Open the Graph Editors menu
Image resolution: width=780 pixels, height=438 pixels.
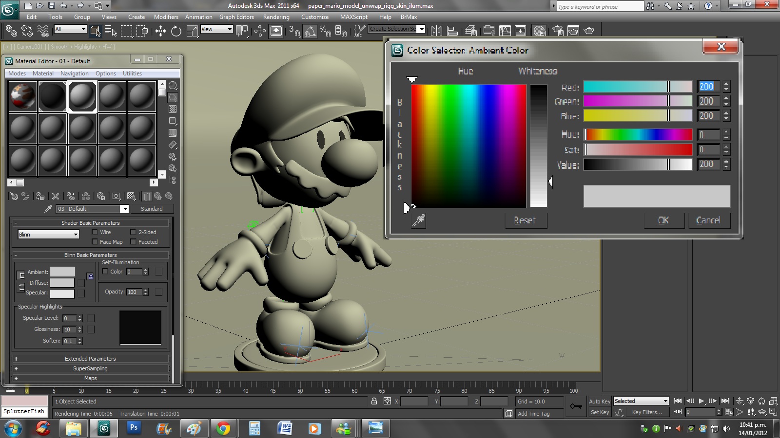click(x=236, y=17)
